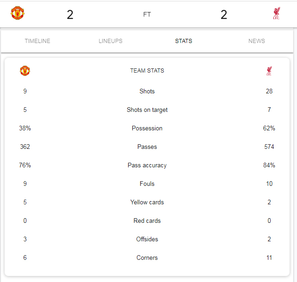297x282 pixels.
Task: Click the Liverpool crest in the score header
Action: 276,13
